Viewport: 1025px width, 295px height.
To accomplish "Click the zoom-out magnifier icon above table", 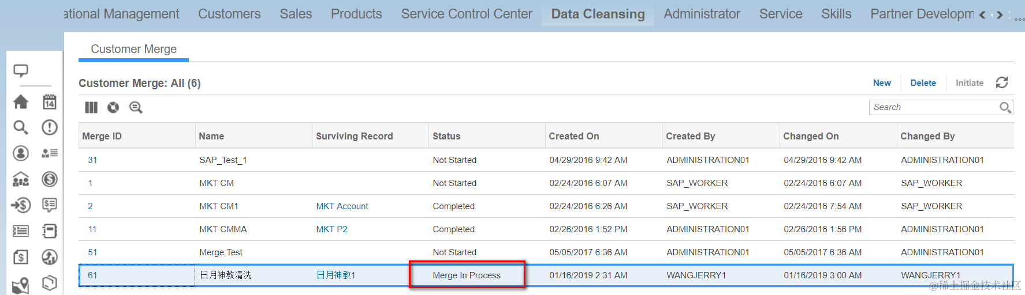I will click(136, 107).
